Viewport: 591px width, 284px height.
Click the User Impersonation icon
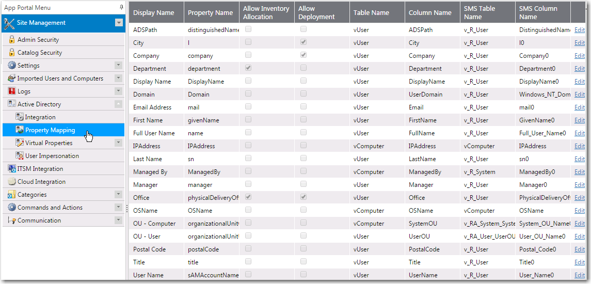tap(20, 156)
